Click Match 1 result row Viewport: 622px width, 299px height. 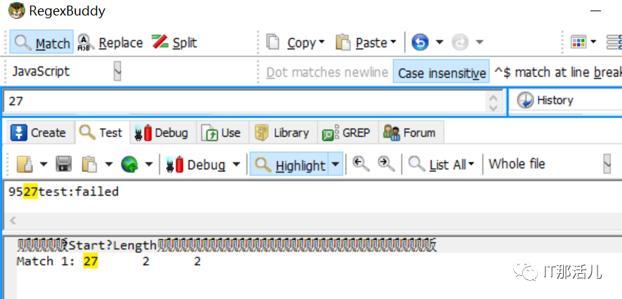[x=109, y=261]
